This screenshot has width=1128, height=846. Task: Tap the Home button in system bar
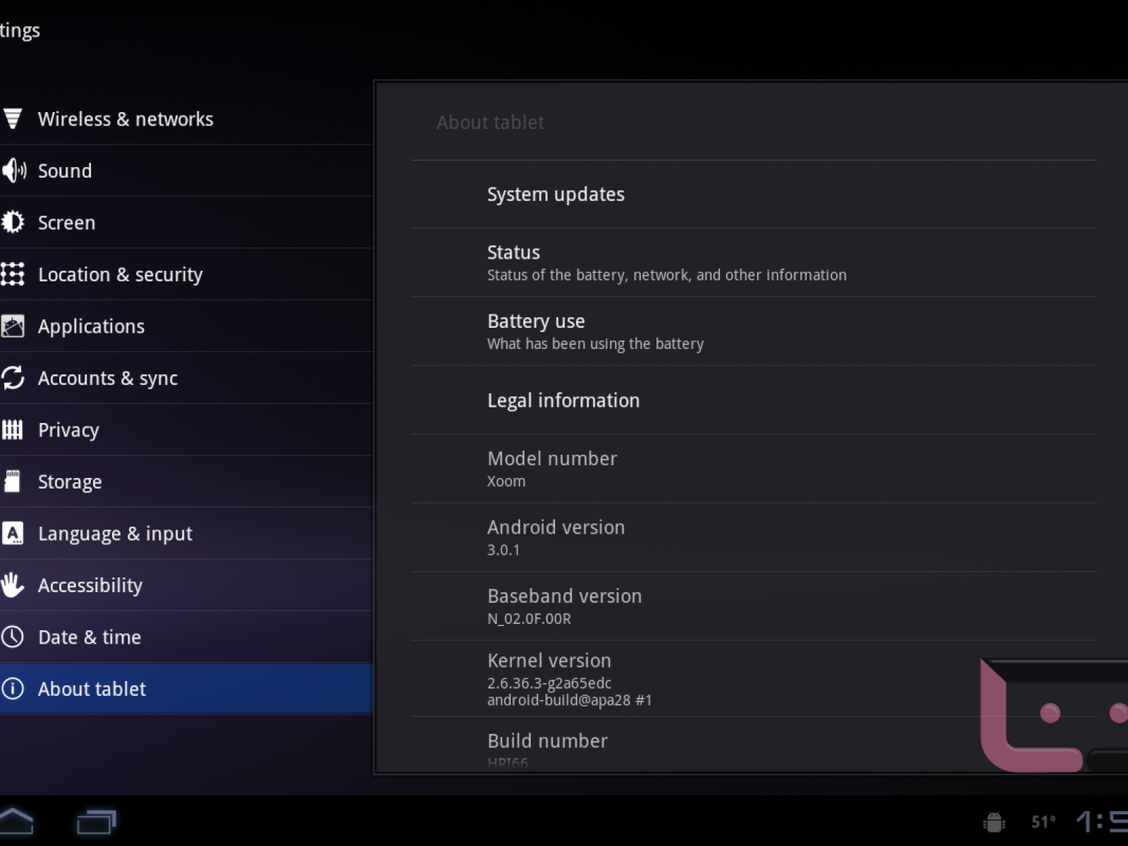pyautogui.click(x=16, y=821)
